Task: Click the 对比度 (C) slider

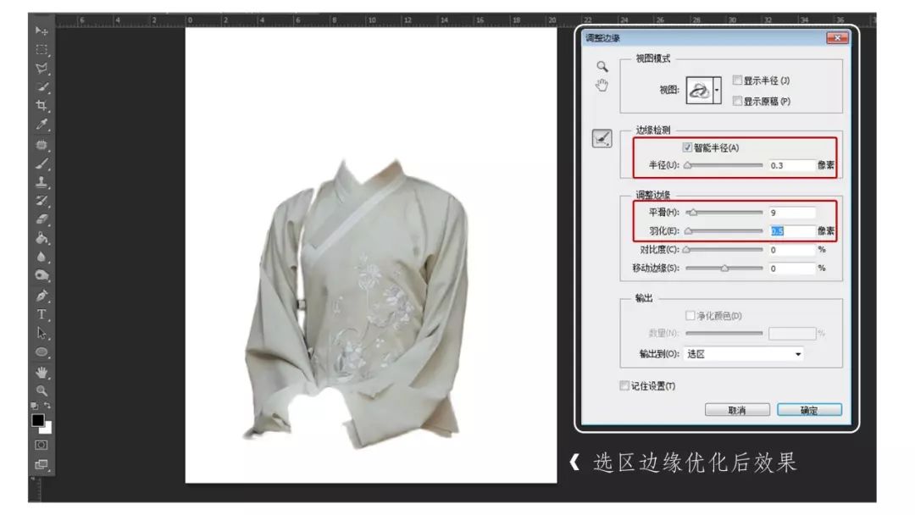Action: pyautogui.click(x=724, y=250)
